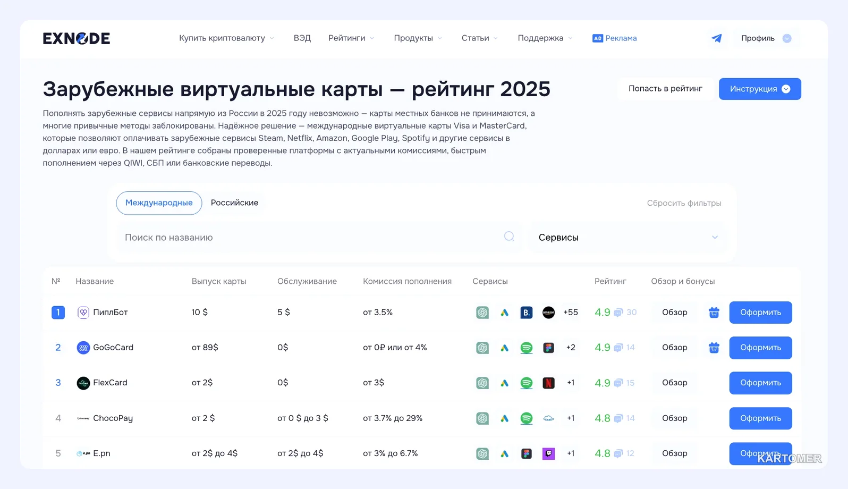Click the AD badge icon beside Реклама
The height and width of the screenshot is (489, 848).
(x=598, y=38)
